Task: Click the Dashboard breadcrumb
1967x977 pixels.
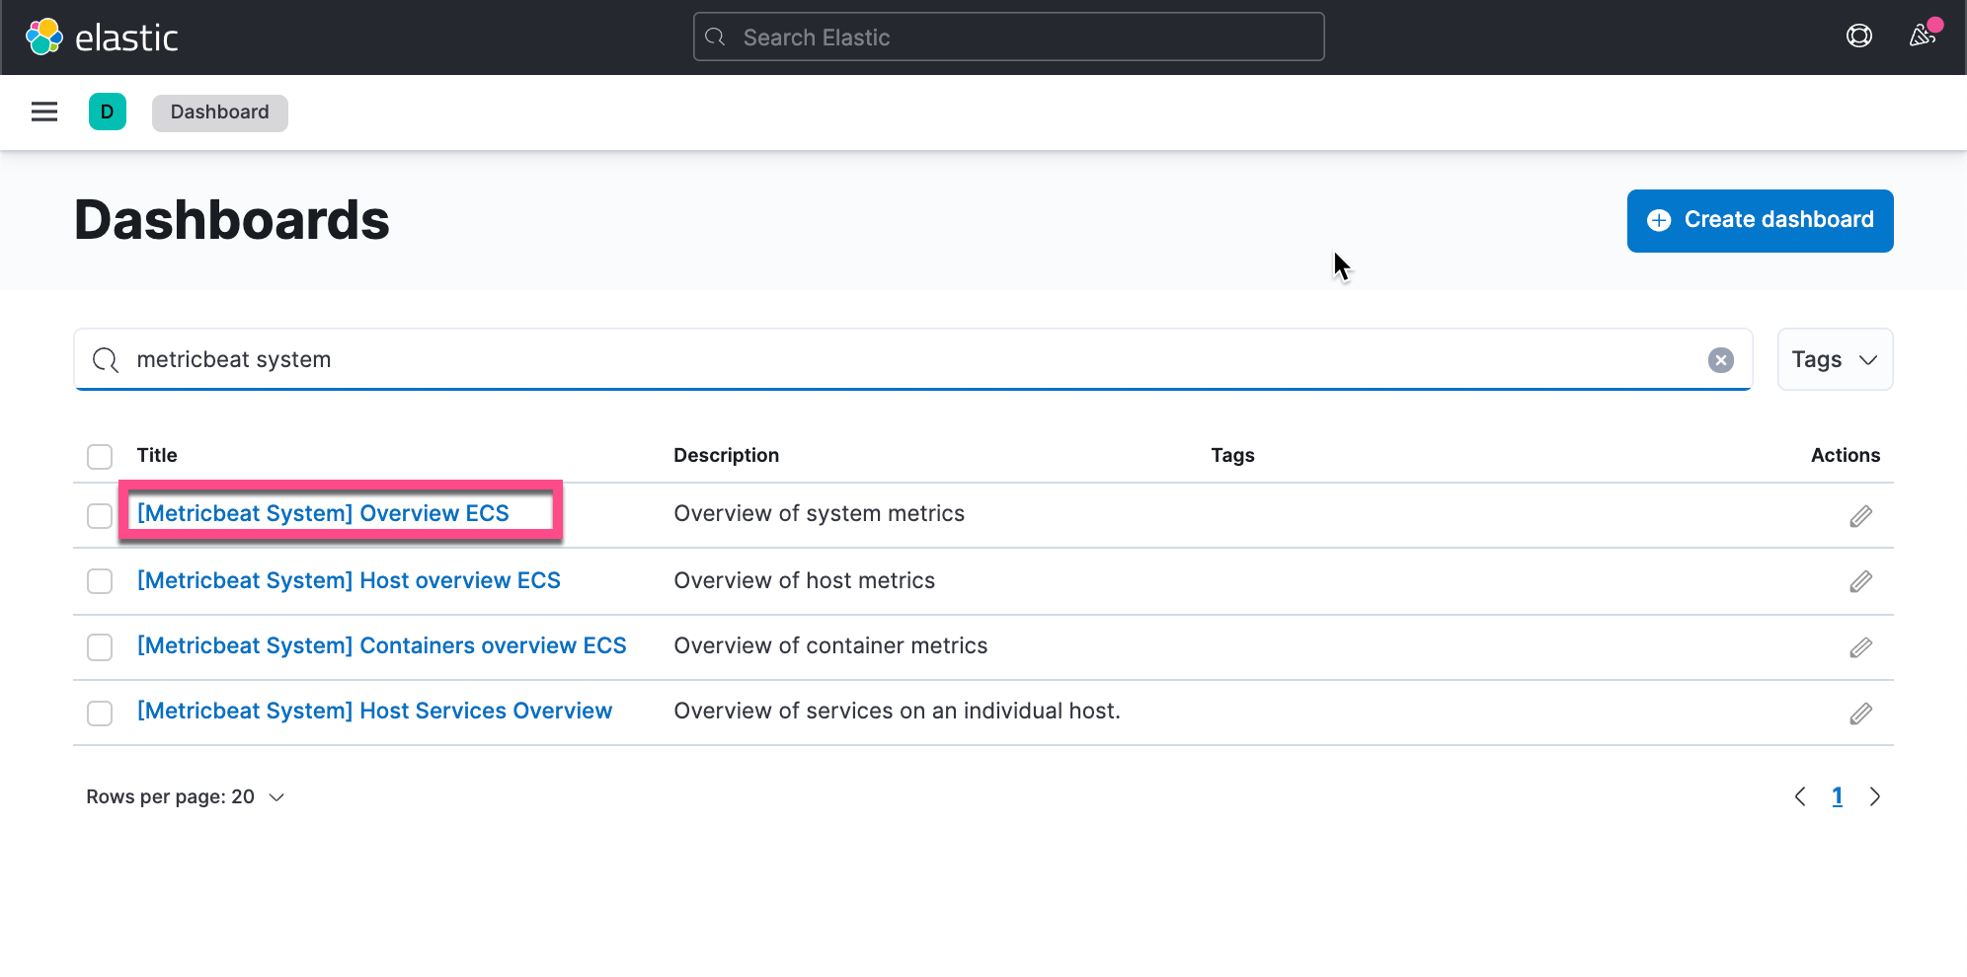Action: point(219,113)
